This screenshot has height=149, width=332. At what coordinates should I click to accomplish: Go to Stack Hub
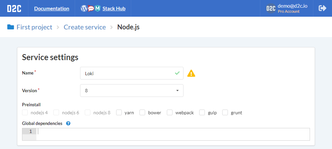(114, 8)
